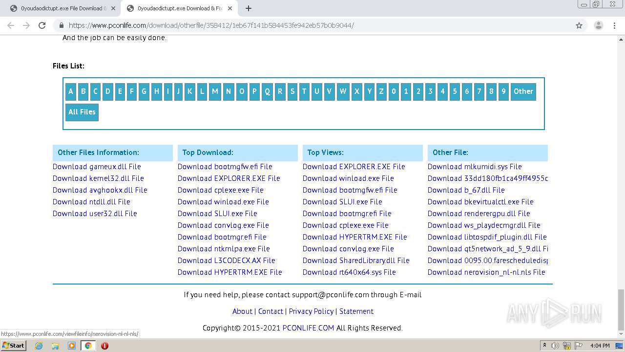Screen dimensions: 625x352
Task: Open Download ntdll.dll File link
Action: (x=91, y=202)
